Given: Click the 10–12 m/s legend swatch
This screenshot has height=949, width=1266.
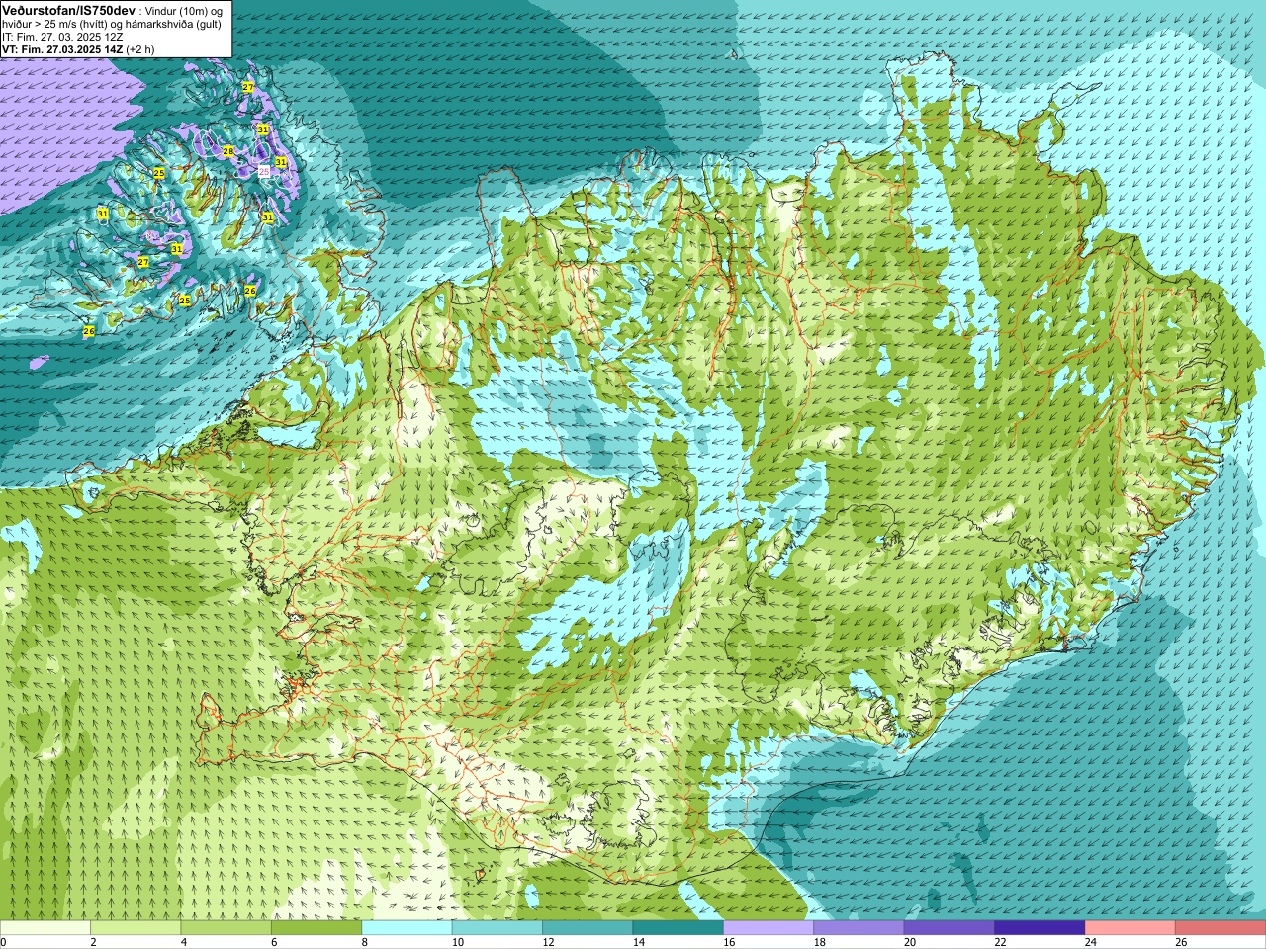Looking at the screenshot, I should click(x=497, y=928).
